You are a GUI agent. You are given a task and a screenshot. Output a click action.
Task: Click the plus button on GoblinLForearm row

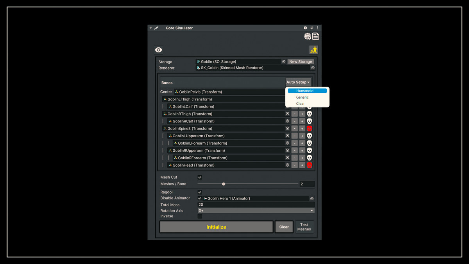302,143
